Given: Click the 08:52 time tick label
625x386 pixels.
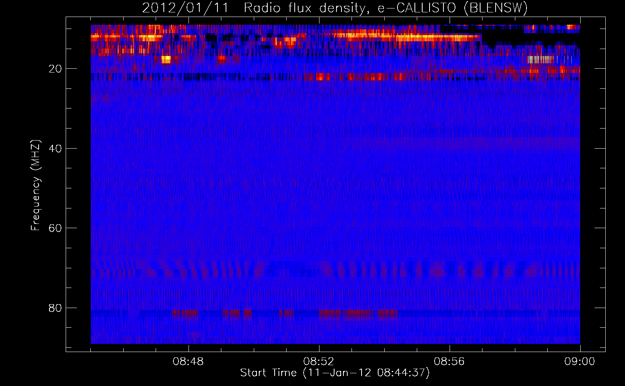Looking at the screenshot, I should tap(319, 362).
